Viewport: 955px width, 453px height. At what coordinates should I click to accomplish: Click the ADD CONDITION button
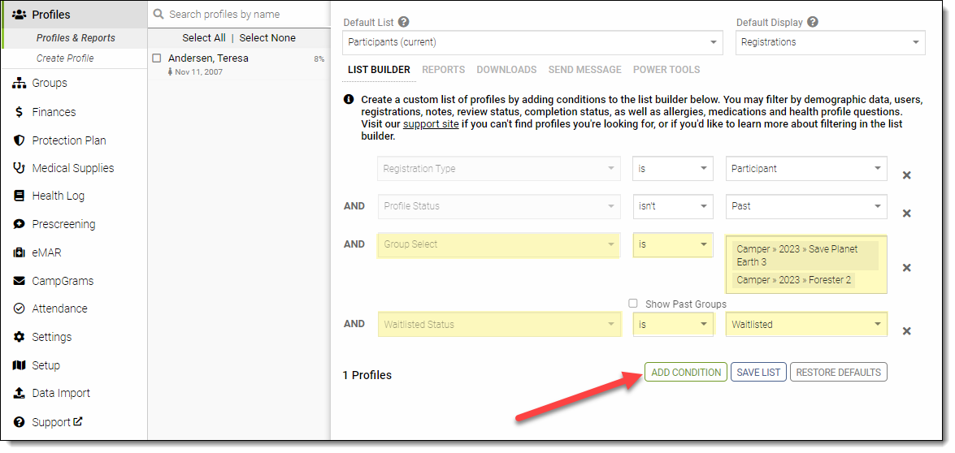coord(685,373)
